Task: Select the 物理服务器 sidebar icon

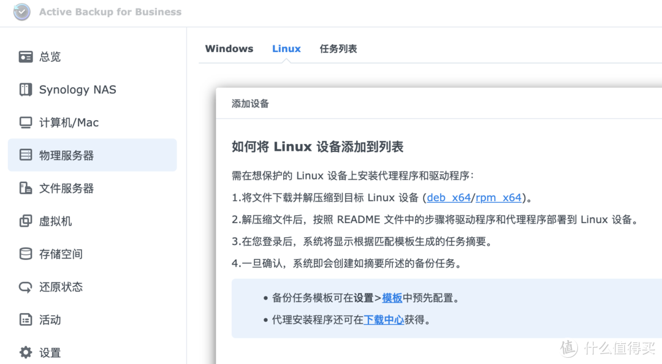Action: coord(25,155)
